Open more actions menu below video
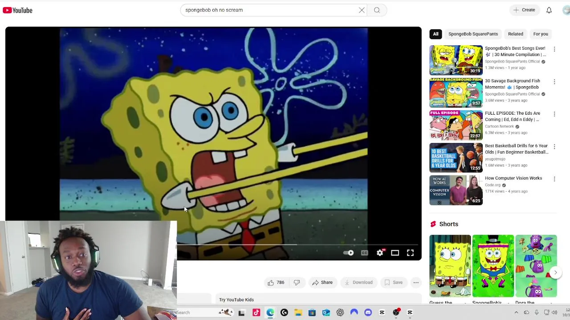 tap(416, 283)
